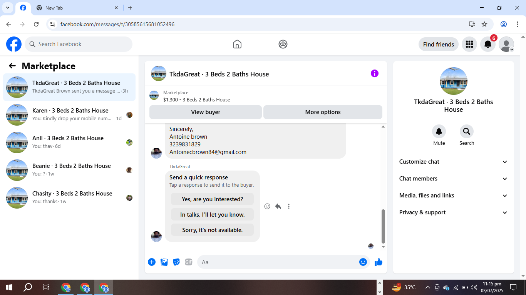Send 'In talks. I'll let you know.' response
526x295 pixels.
(x=212, y=214)
